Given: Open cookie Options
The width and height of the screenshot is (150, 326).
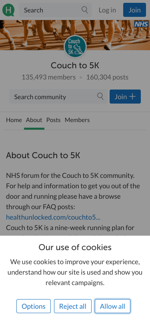Looking at the screenshot, I should [x=34, y=306].
